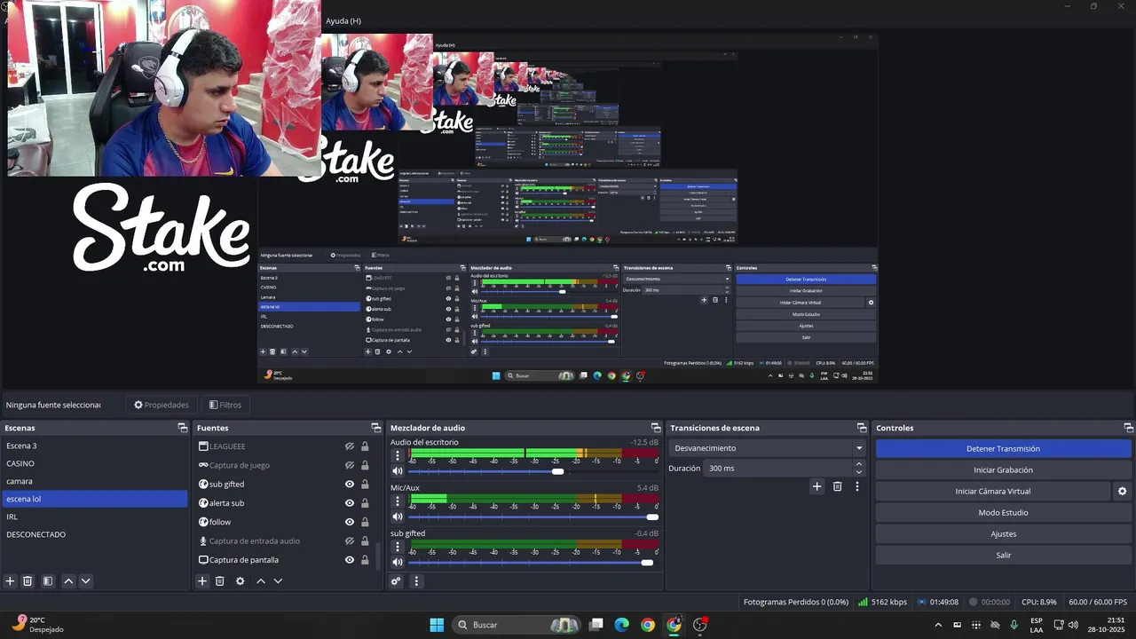The height and width of the screenshot is (639, 1136).
Task: Show hidden icons chevron in system tray
Action: 938,625
